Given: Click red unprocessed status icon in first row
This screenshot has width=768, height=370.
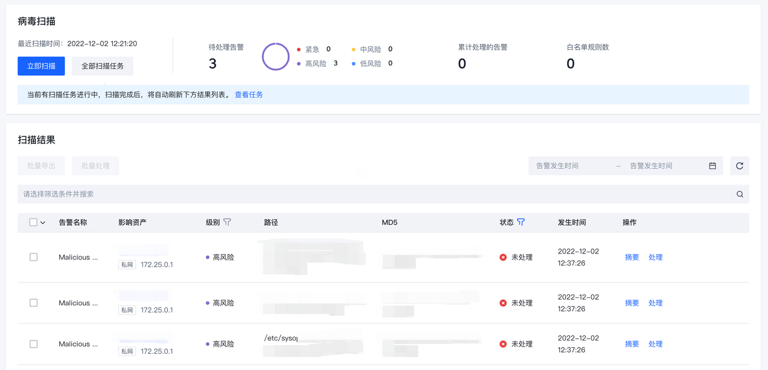Looking at the screenshot, I should 503,257.
